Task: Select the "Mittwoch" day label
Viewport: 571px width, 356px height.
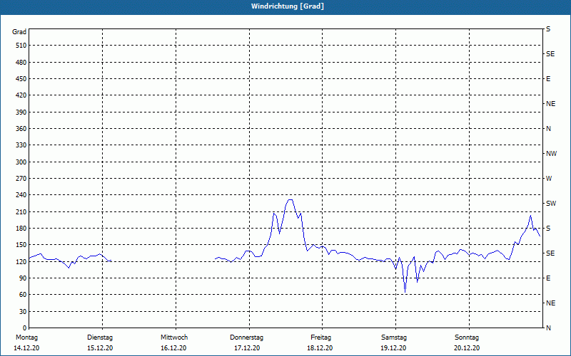Action: (x=174, y=337)
